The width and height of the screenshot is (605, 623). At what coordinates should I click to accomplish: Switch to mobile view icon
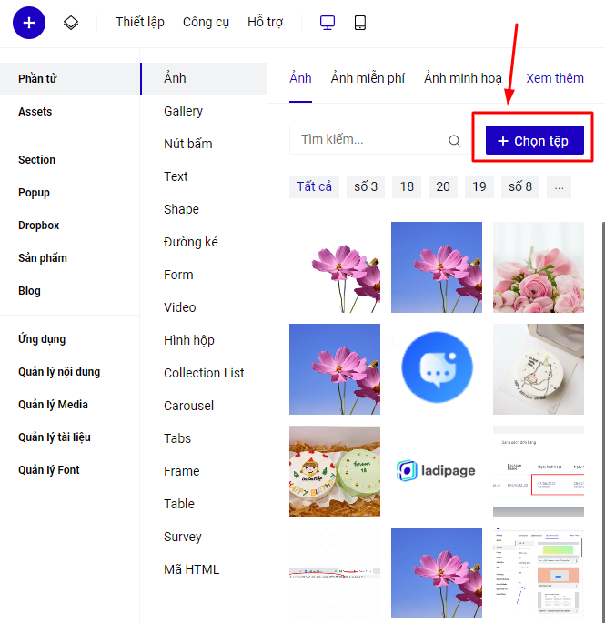tap(360, 23)
